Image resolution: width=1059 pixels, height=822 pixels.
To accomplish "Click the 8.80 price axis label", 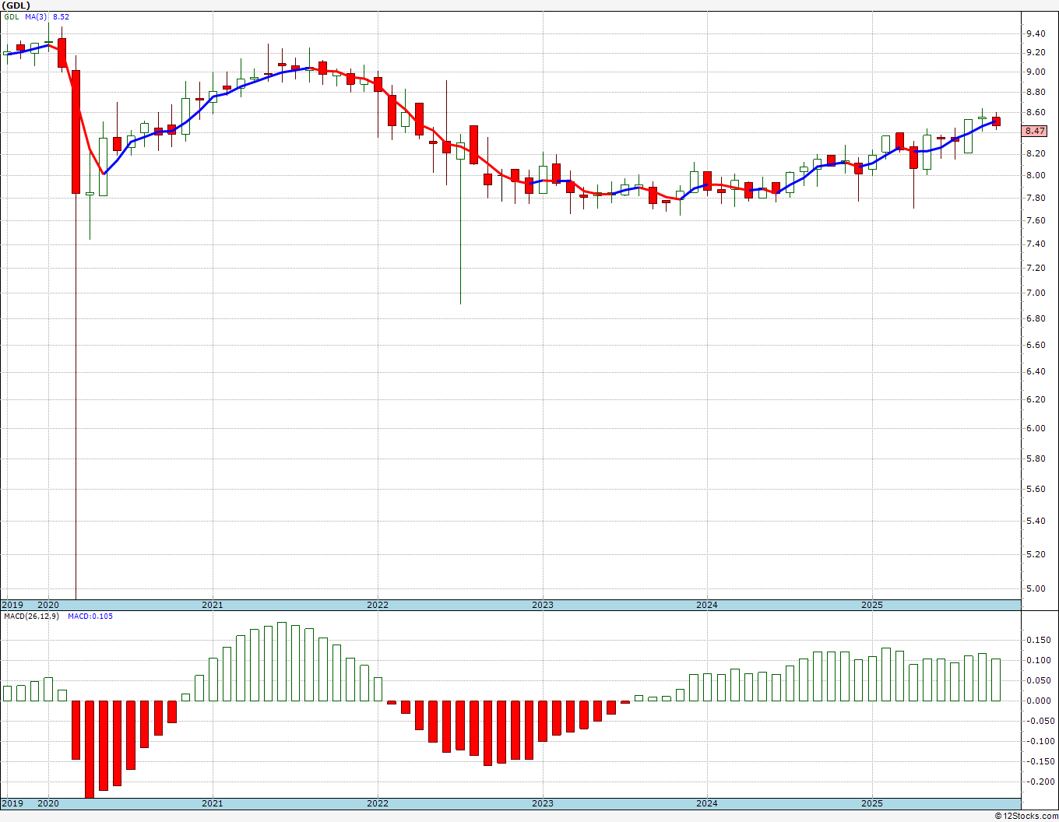I will click(1036, 92).
